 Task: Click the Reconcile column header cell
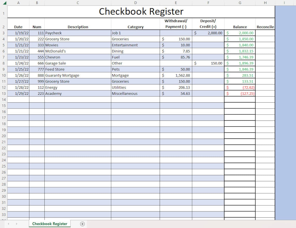[x=265, y=27]
